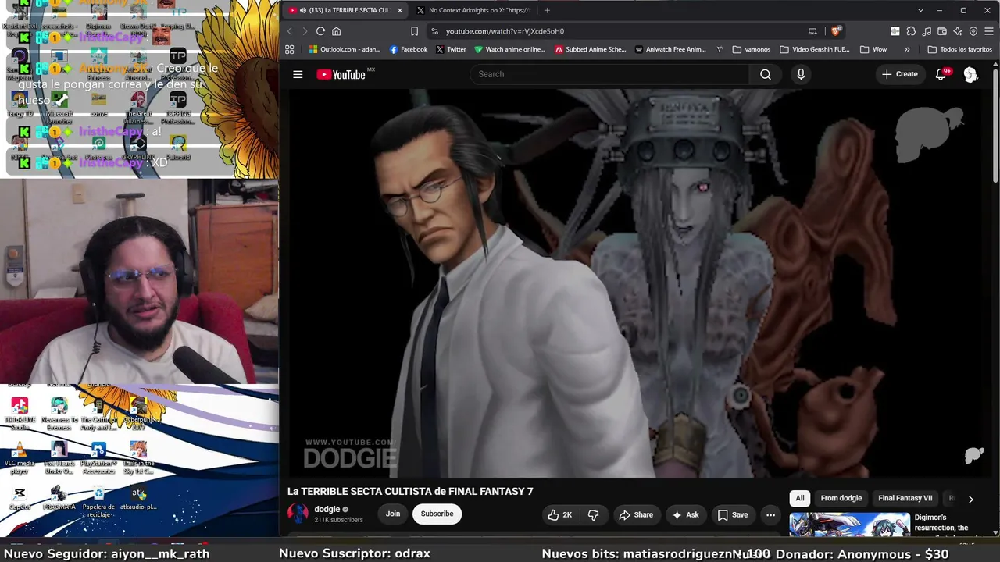Click the Share button
The width and height of the screenshot is (1000, 562).
point(636,514)
